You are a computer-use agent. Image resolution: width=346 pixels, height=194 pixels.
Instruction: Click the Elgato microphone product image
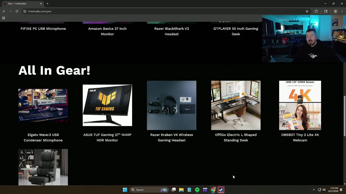click(x=43, y=105)
